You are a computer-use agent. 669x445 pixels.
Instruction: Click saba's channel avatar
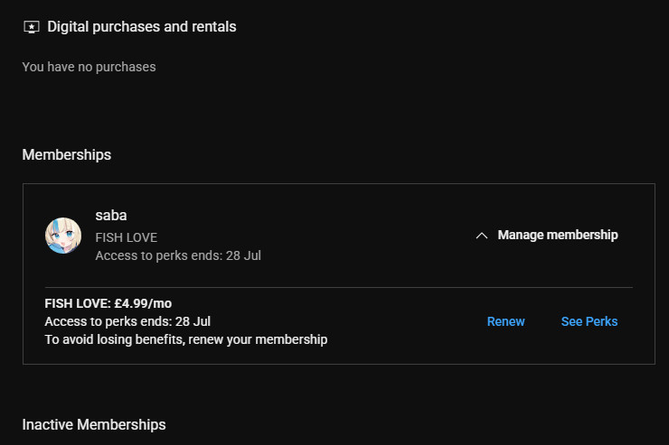tap(63, 236)
